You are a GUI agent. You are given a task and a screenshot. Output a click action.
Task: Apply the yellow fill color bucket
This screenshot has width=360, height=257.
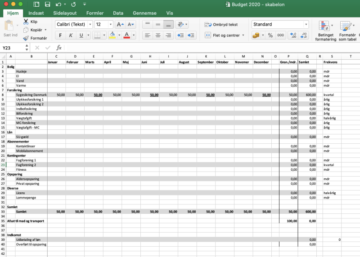point(112,35)
